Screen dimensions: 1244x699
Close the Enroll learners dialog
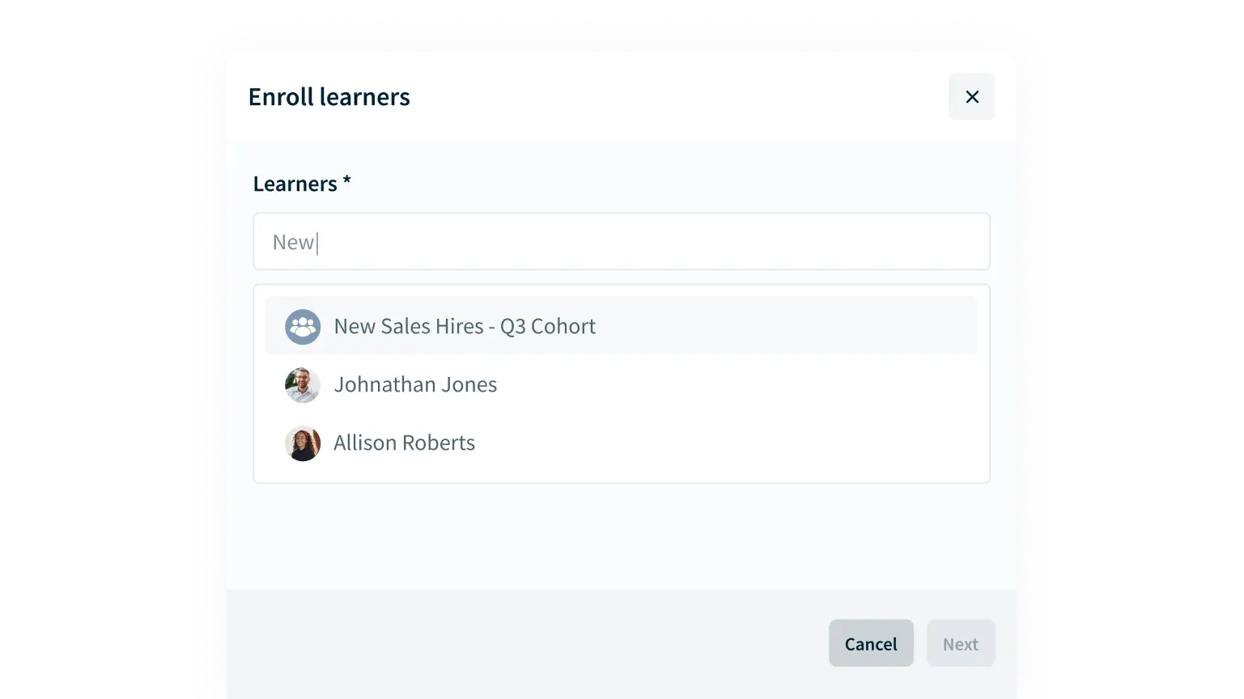pos(971,97)
